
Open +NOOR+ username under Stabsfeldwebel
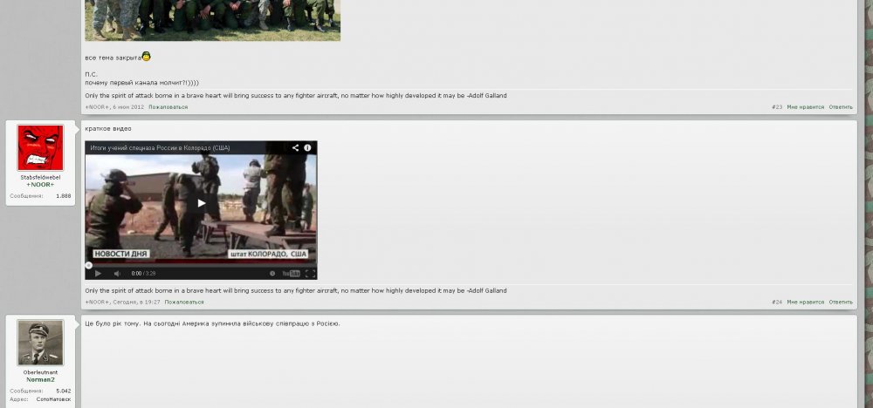(40, 185)
